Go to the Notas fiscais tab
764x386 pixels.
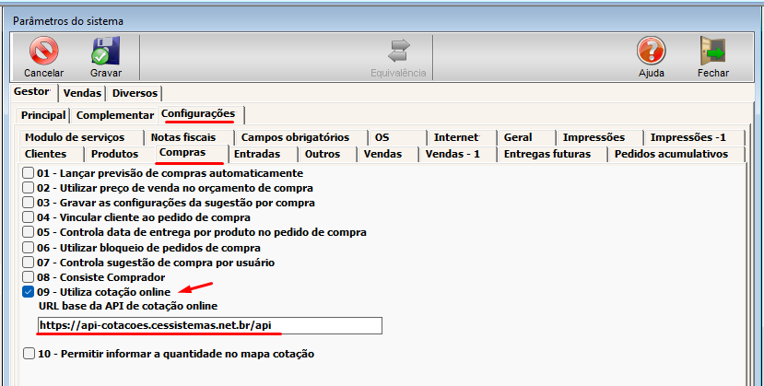[x=183, y=137]
